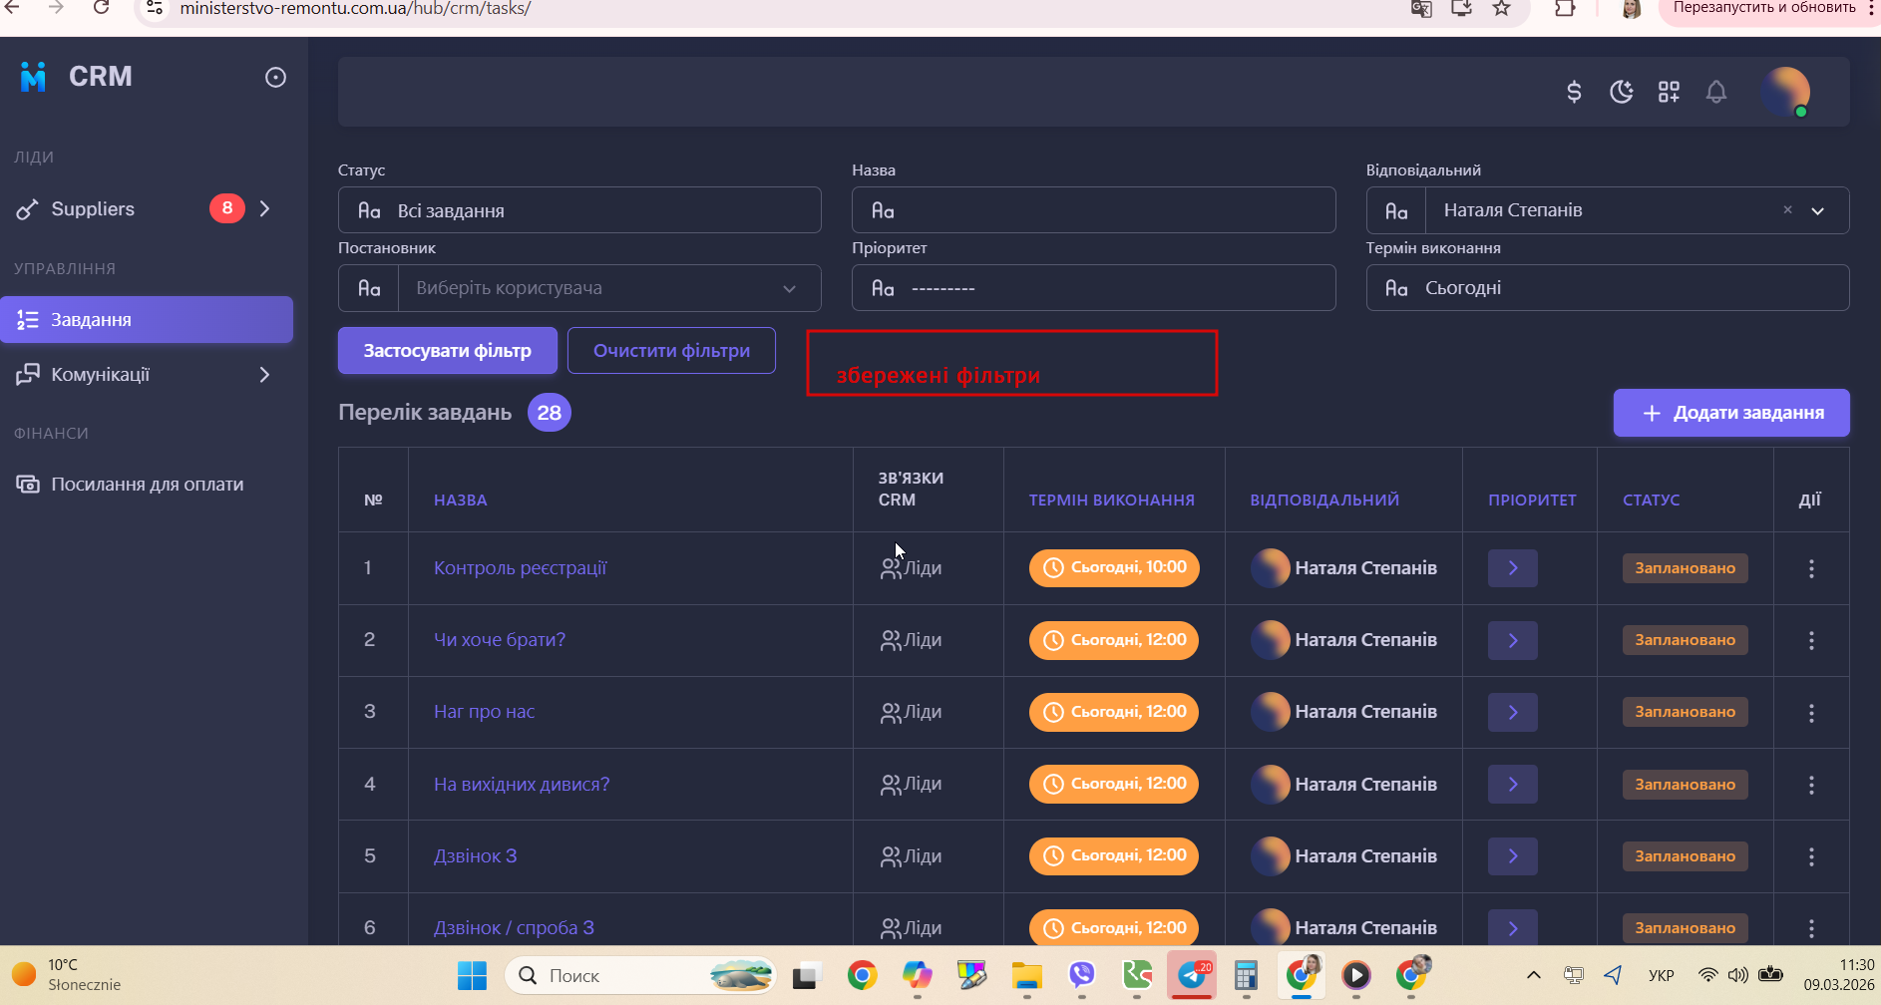The image size is (1881, 1005).
Task: Focus the Назва filter input
Action: (1093, 210)
